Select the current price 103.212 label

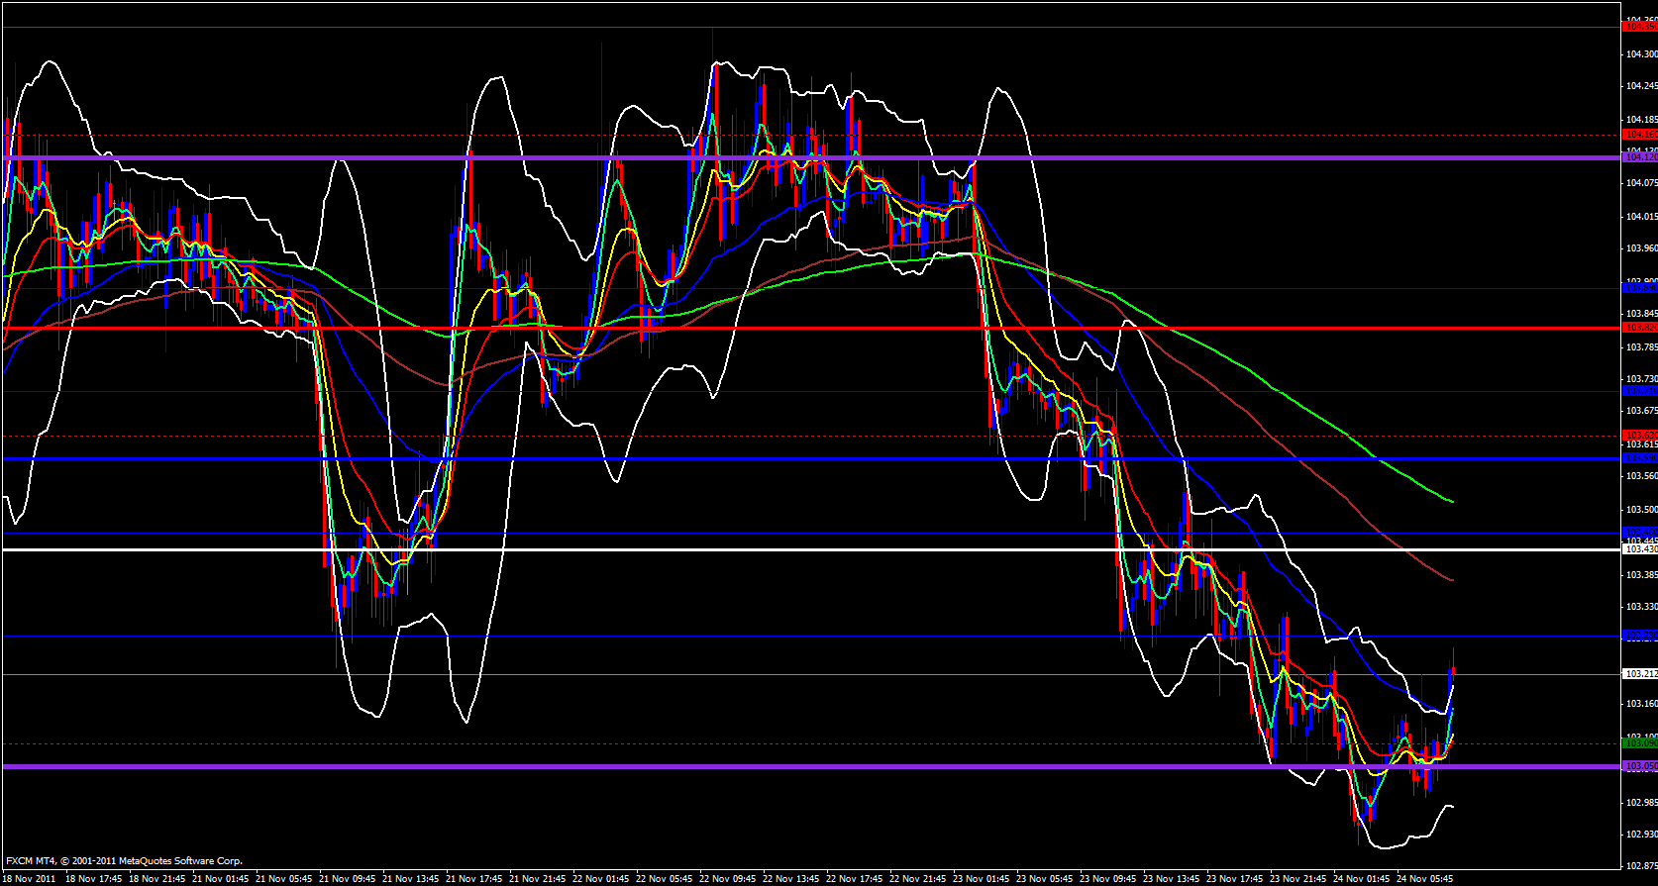pyautogui.click(x=1639, y=674)
